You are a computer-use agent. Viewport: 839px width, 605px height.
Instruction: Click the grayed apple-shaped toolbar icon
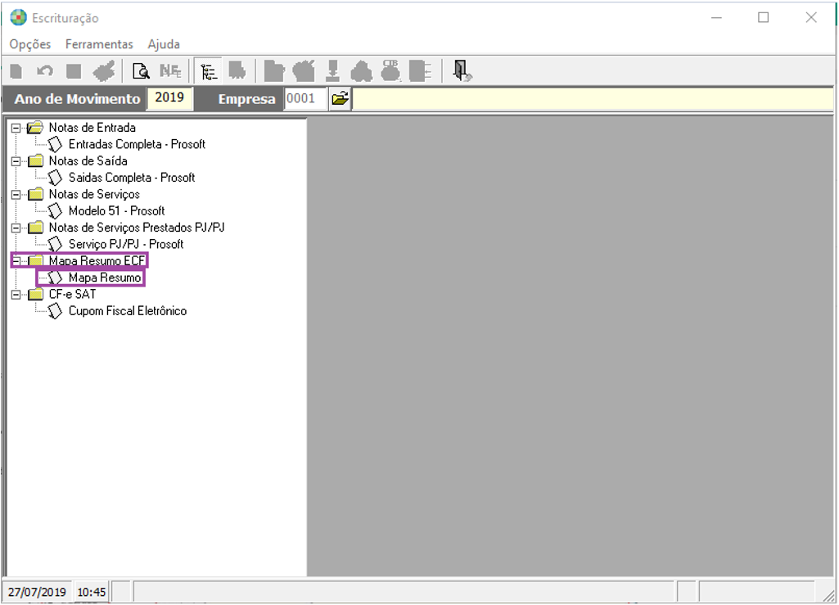click(x=304, y=71)
